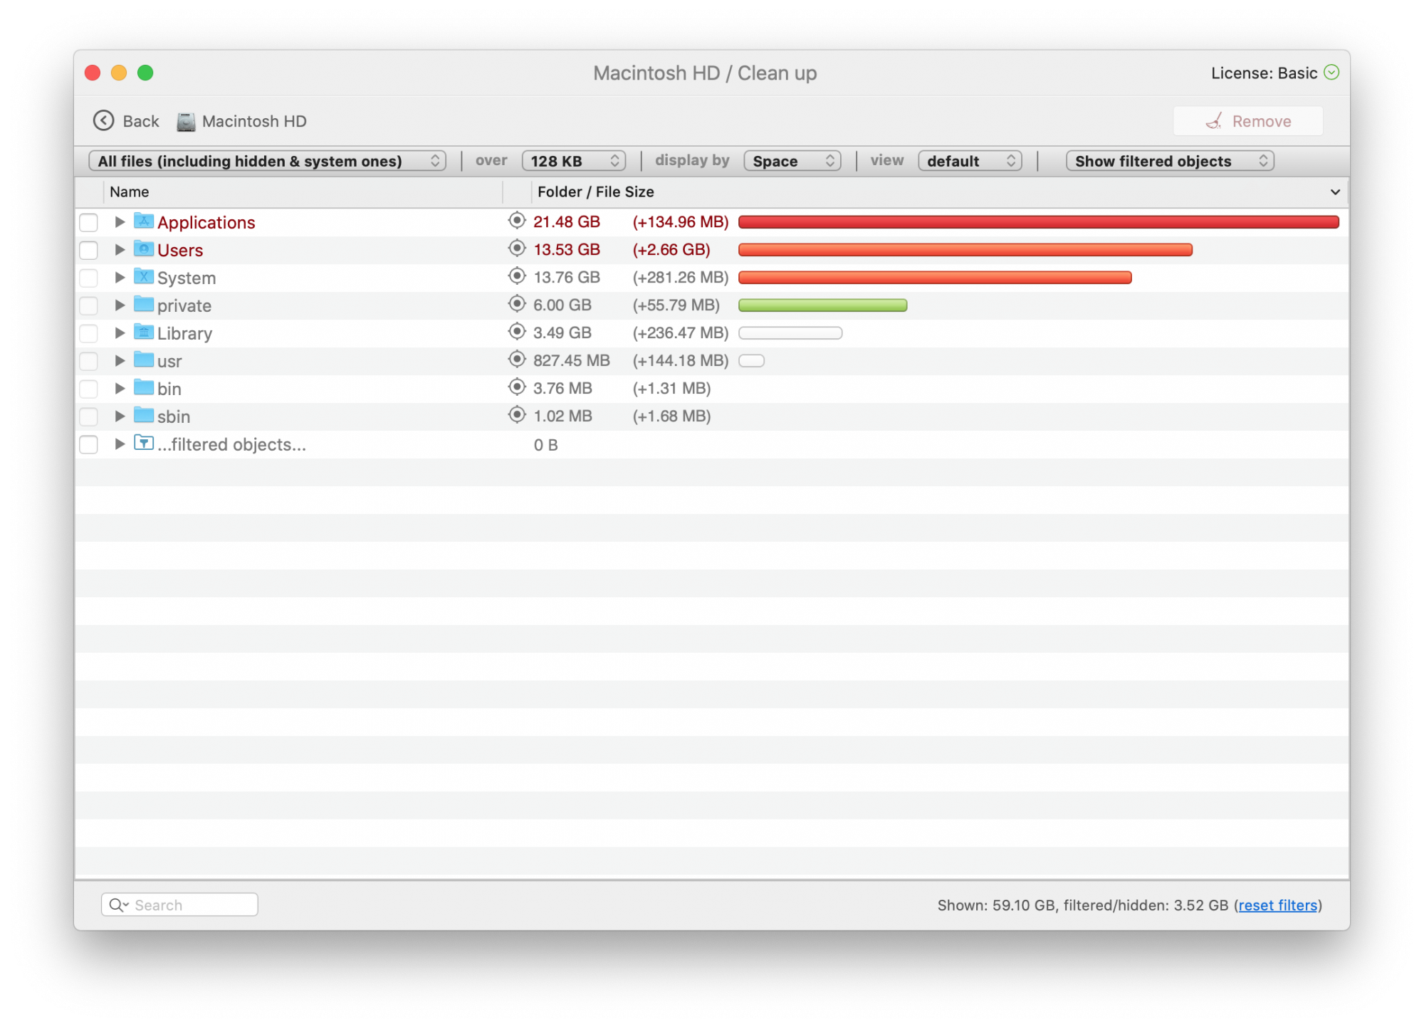Click the target icon beside Applications size
The width and height of the screenshot is (1424, 1028).
(x=517, y=221)
